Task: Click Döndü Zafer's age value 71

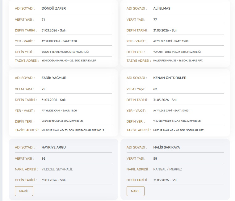Action: coord(43,19)
